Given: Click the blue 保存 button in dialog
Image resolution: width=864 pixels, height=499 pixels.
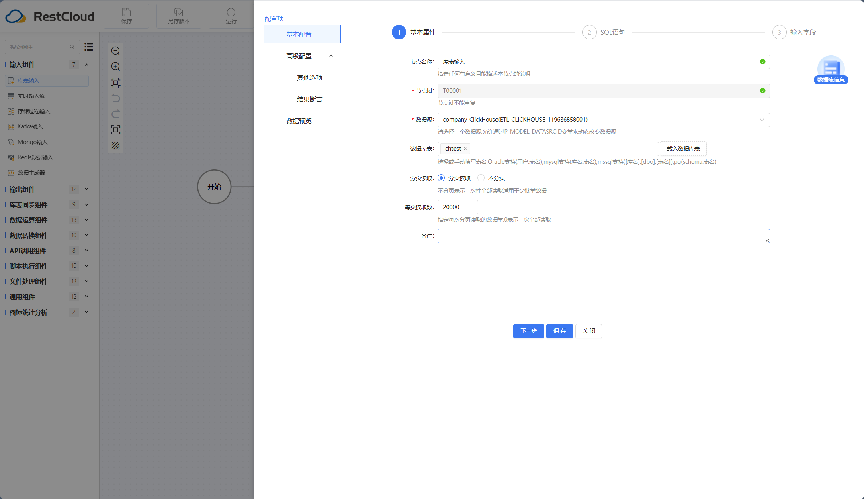Looking at the screenshot, I should [559, 331].
